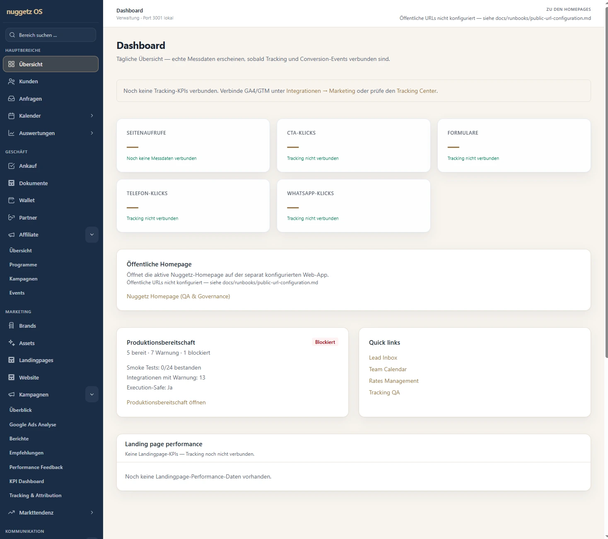
Task: Click the Formulare KPI card
Action: 514,145
